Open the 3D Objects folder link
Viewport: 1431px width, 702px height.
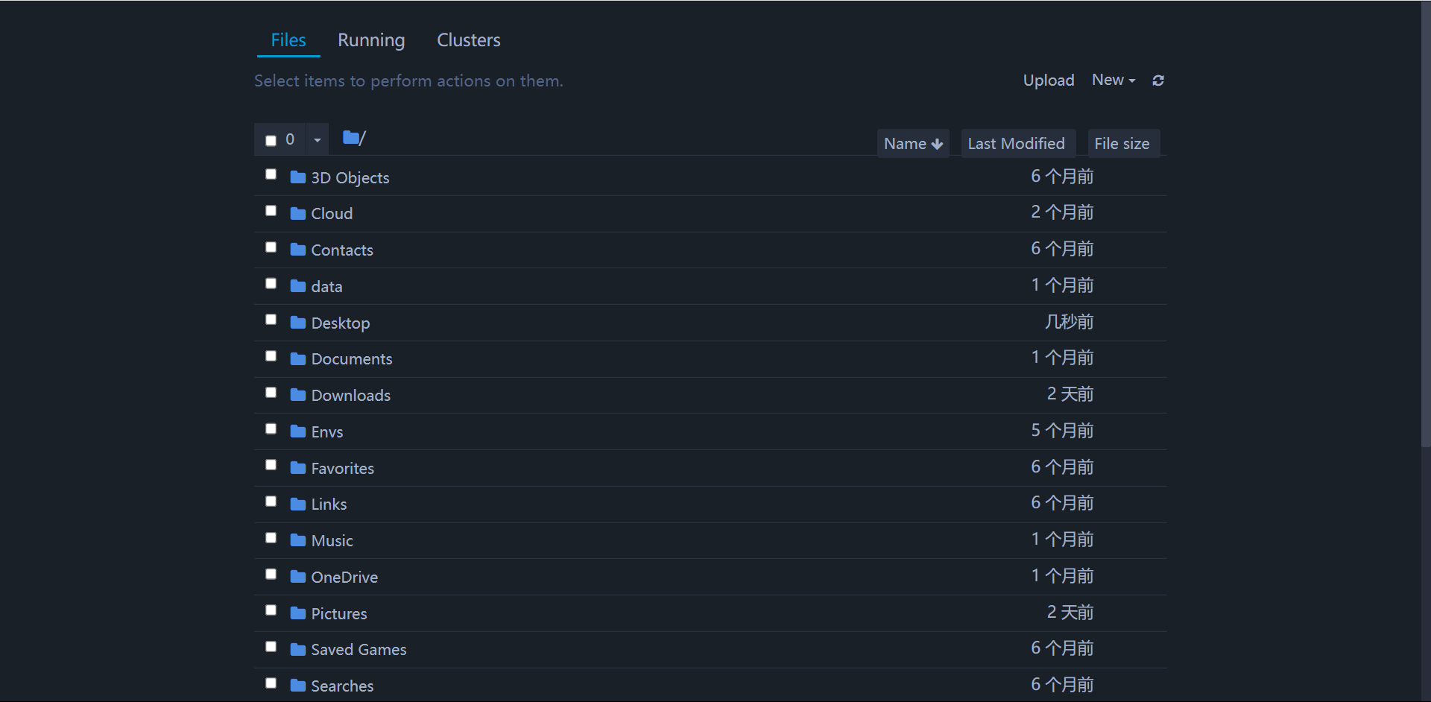350,177
